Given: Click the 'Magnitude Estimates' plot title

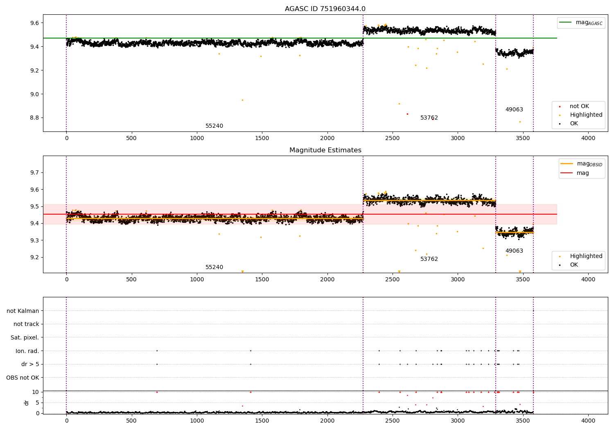Looking at the screenshot, I should (x=325, y=150).
